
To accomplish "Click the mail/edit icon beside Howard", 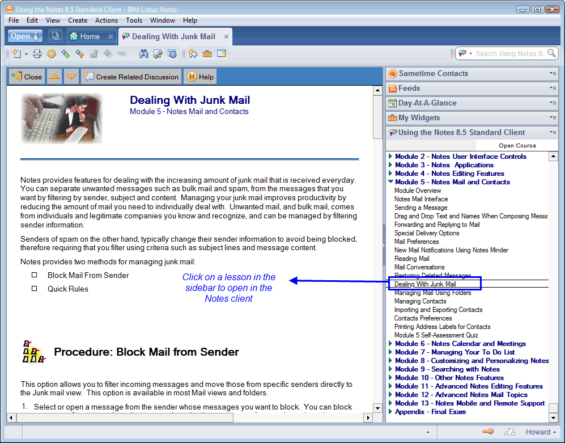I will pos(509,432).
